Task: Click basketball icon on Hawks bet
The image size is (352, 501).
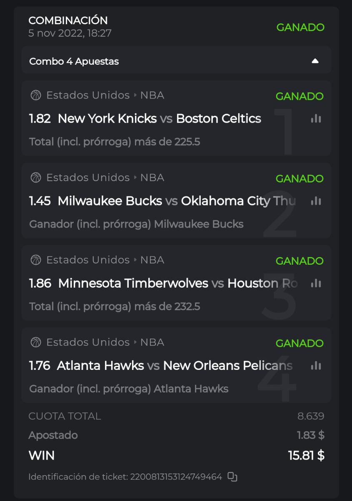Action: click(x=36, y=342)
